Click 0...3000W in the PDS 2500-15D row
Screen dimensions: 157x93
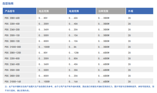(104, 35)
